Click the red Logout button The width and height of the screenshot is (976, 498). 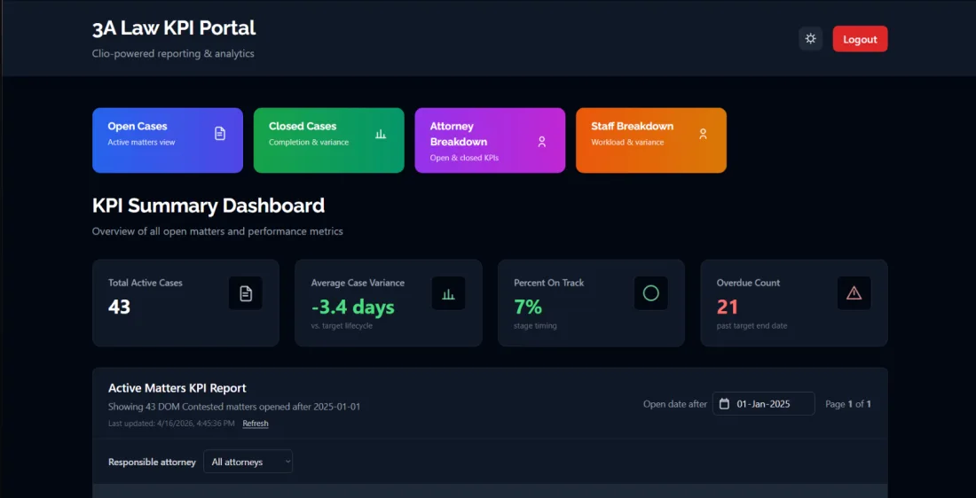860,39
